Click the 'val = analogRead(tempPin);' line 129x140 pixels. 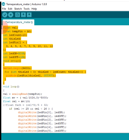(22, 94)
